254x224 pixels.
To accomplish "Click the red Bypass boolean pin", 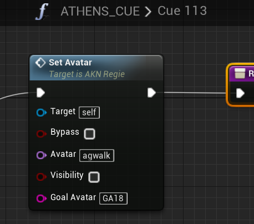I will (x=42, y=134).
